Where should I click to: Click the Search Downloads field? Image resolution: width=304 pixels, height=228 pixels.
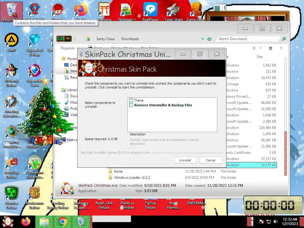[248, 39]
